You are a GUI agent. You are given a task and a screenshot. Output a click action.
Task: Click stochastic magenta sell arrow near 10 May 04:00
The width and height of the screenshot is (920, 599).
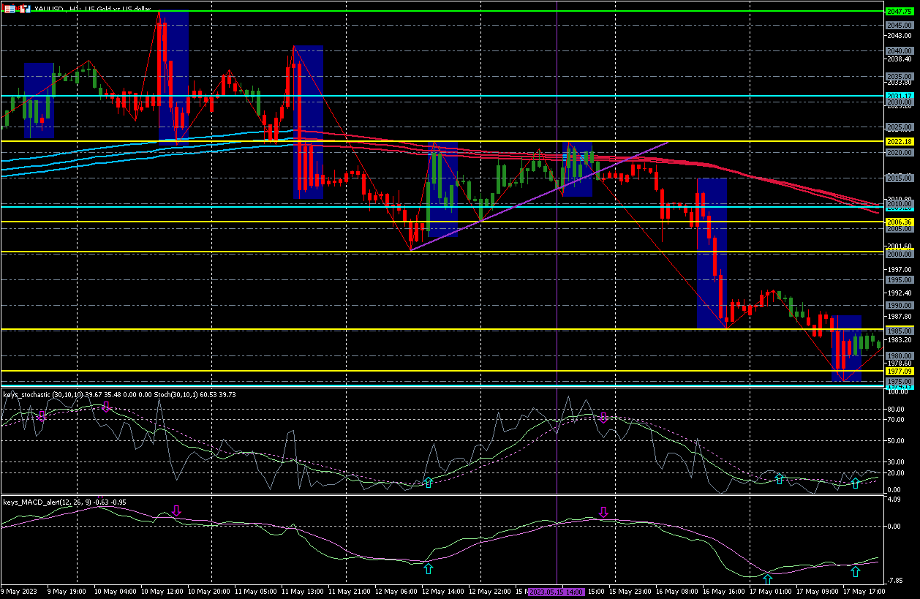click(x=106, y=406)
